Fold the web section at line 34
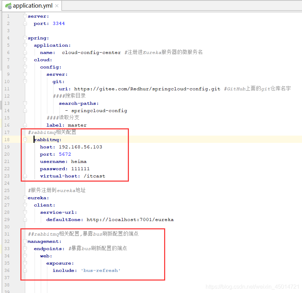302x293 pixels. (25, 256)
